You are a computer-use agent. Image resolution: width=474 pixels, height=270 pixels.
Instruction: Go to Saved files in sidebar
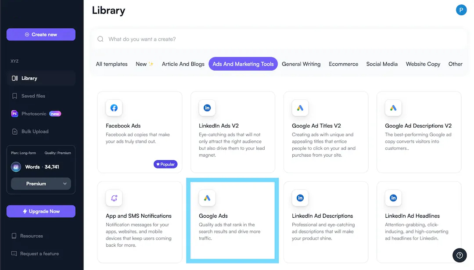(x=33, y=96)
